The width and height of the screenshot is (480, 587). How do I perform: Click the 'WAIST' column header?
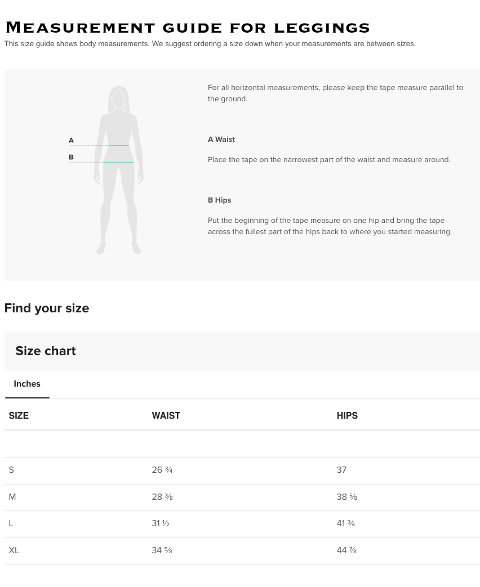point(166,415)
